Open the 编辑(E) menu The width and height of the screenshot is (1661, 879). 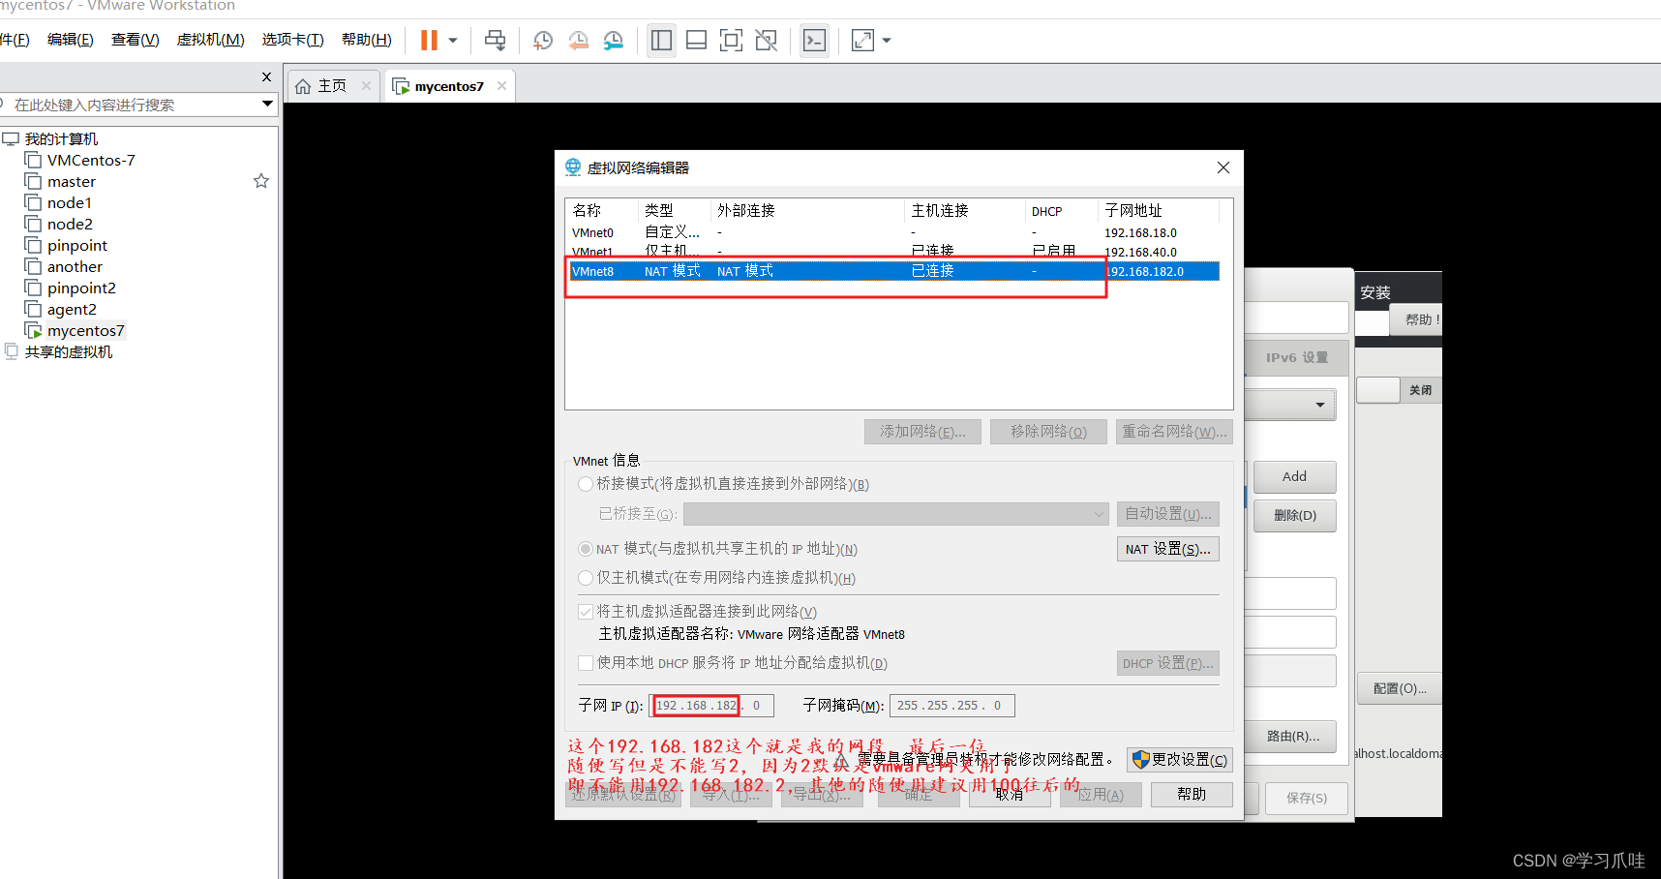pyautogui.click(x=70, y=40)
